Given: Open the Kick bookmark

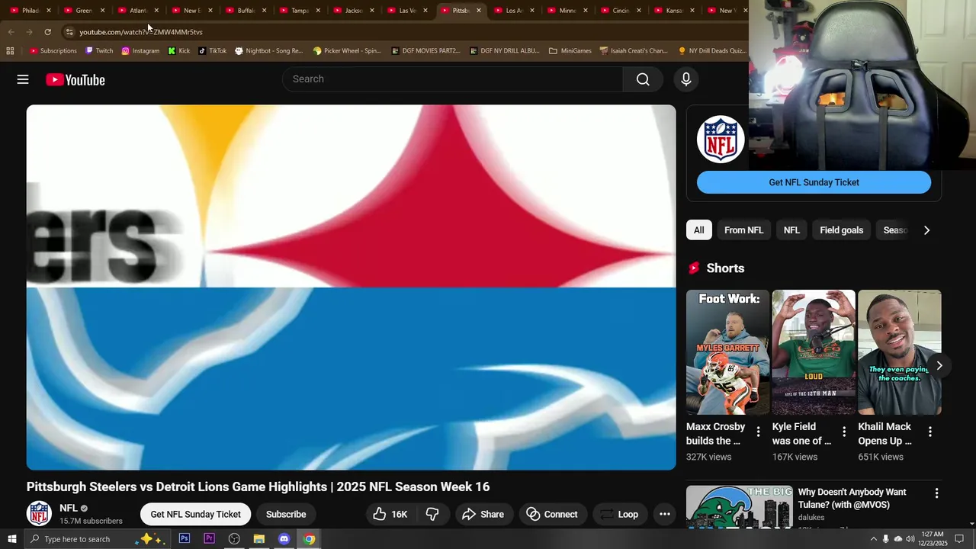Looking at the screenshot, I should (179, 51).
